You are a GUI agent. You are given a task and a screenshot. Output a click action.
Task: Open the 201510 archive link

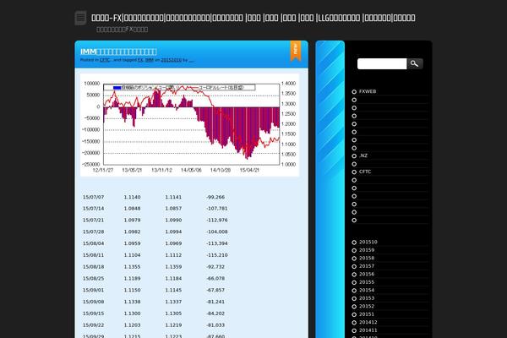point(368,242)
